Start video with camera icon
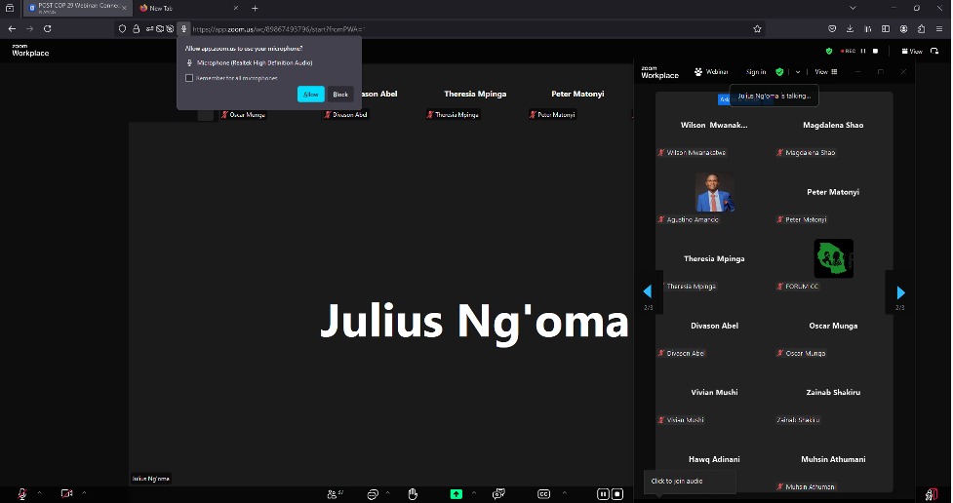 pos(67,494)
